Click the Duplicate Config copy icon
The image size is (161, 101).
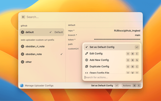tap(87, 67)
